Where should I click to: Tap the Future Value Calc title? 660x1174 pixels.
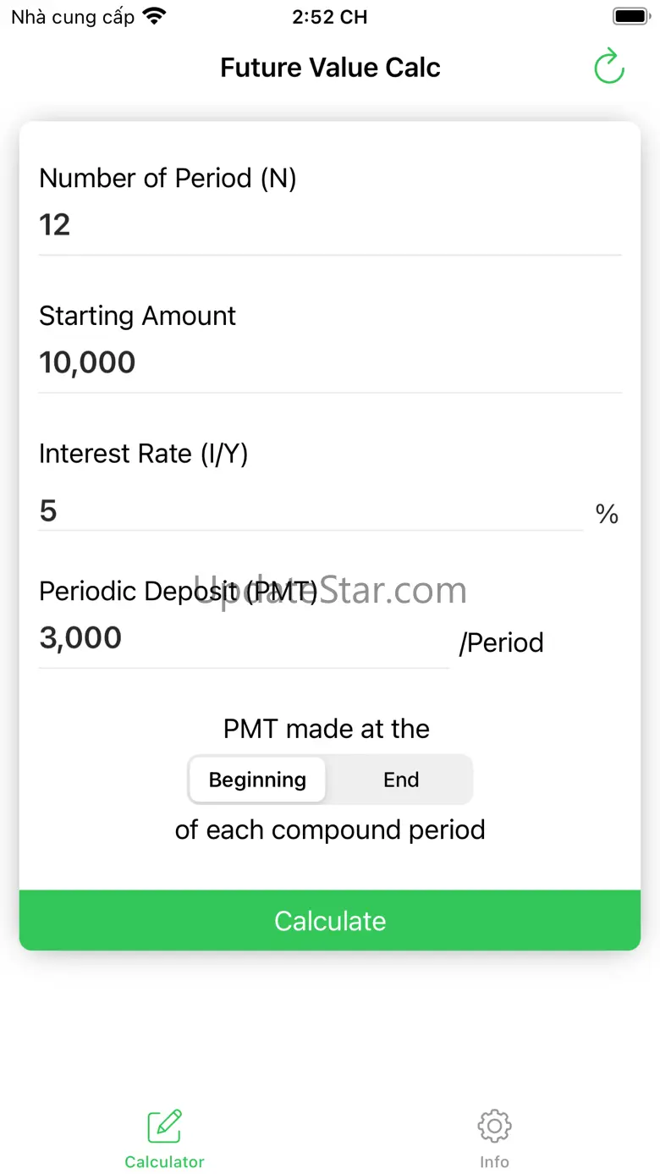[x=330, y=68]
